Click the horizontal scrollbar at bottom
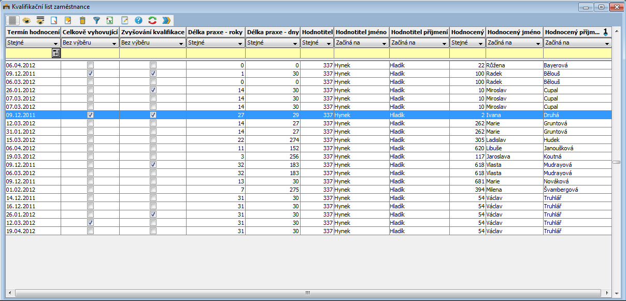Viewport: 626px width, 301px height. 307,293
